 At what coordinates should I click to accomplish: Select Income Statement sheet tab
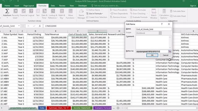tap(82, 108)
